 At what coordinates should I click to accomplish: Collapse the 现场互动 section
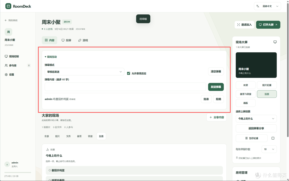coord(51,57)
